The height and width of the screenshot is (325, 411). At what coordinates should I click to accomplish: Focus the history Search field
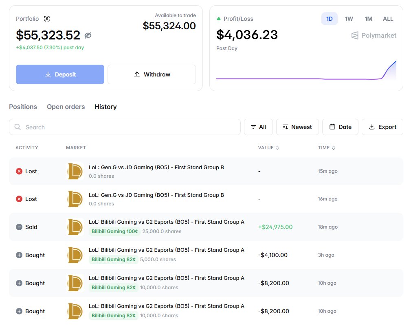[x=125, y=127]
